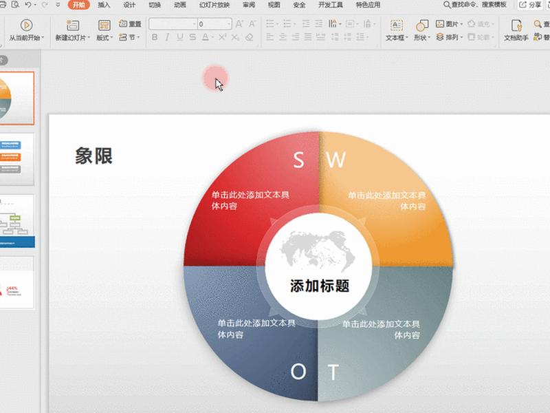This screenshot has width=550, height=413.
Task: Open the 开发工具 tab
Action: coord(331,5)
